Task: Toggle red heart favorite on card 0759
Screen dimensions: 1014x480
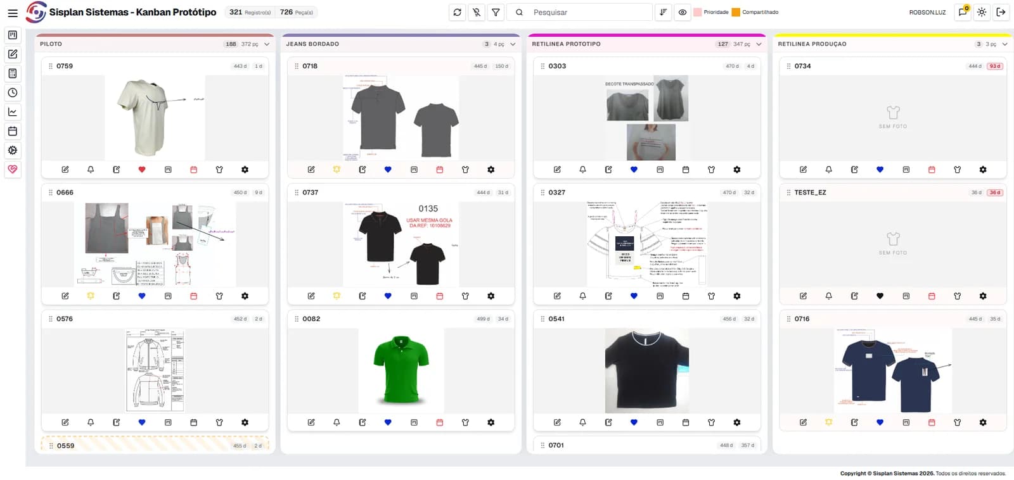Action: pyautogui.click(x=142, y=170)
